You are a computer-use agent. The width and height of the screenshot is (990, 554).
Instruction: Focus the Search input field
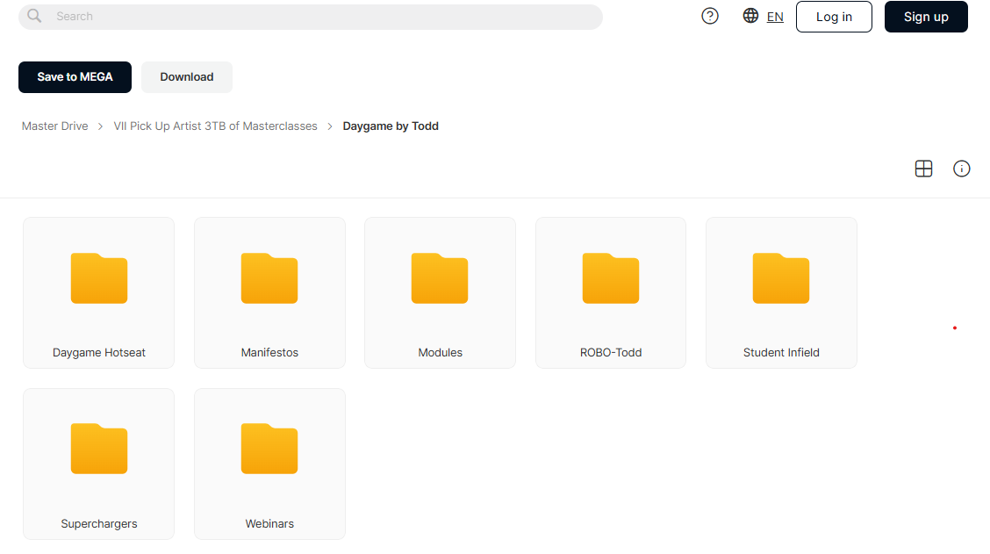point(311,17)
